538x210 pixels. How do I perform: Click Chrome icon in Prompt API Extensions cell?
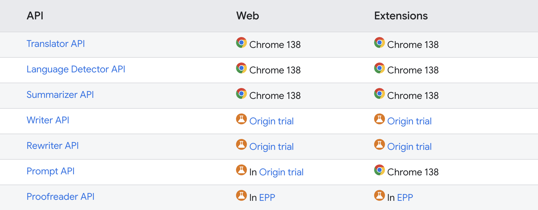pos(380,170)
